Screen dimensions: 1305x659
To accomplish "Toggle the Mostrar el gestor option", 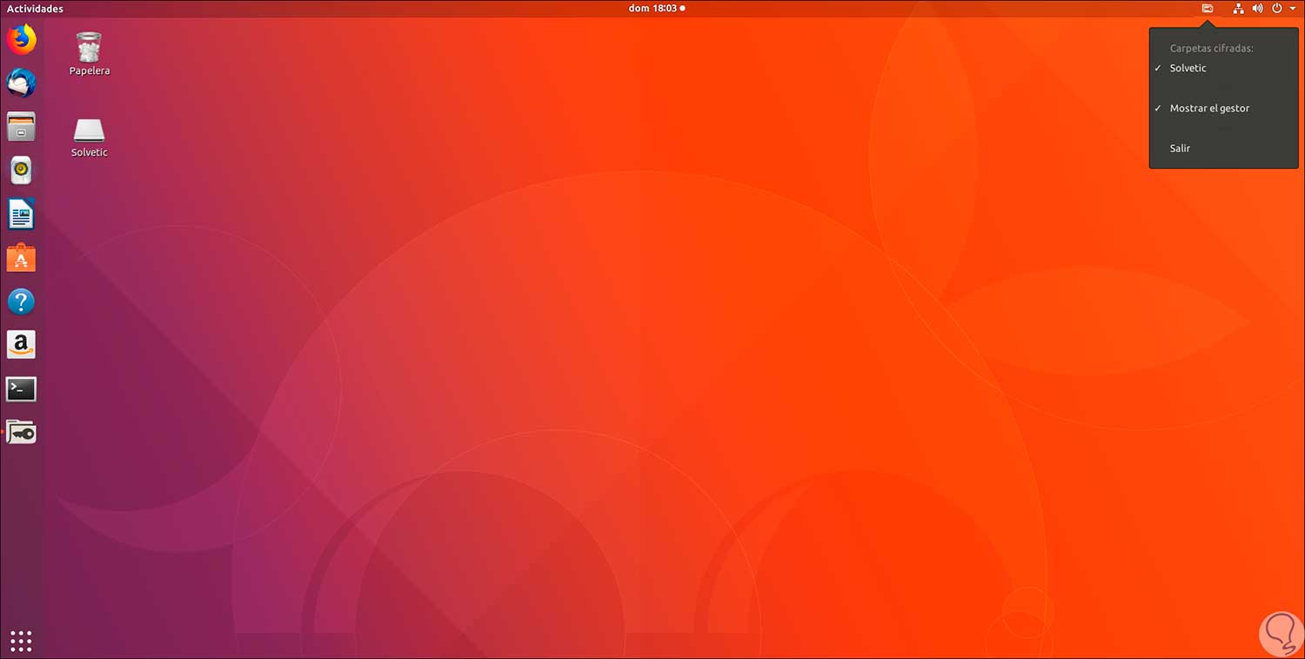I will [1223, 109].
